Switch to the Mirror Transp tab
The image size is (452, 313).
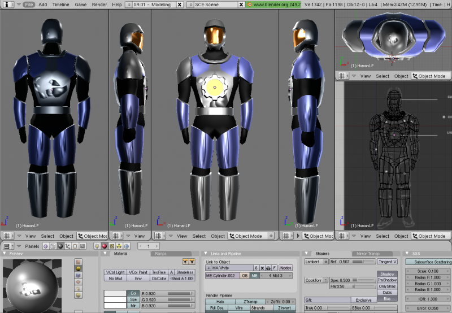click(368, 254)
